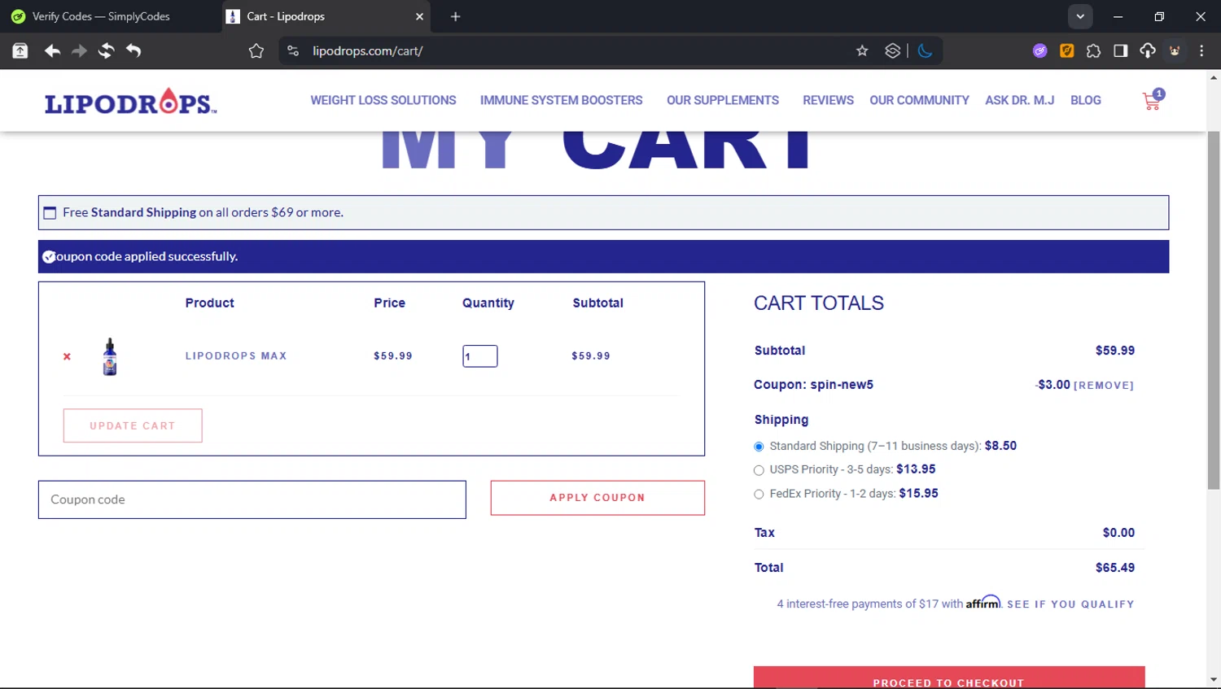Click the -$3.00 coupon discount amount
The height and width of the screenshot is (689, 1221).
pos(1053,385)
